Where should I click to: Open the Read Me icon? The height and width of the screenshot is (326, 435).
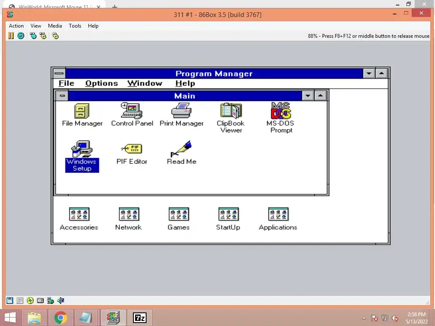click(181, 153)
